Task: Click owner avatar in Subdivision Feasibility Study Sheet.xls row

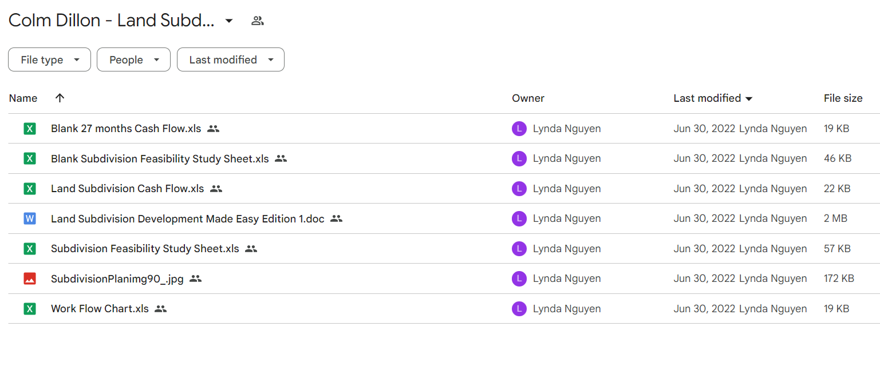Action: coord(519,249)
